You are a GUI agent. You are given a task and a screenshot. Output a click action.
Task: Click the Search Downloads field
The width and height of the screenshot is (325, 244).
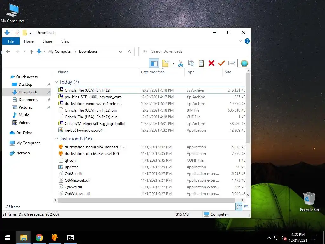[193, 51]
